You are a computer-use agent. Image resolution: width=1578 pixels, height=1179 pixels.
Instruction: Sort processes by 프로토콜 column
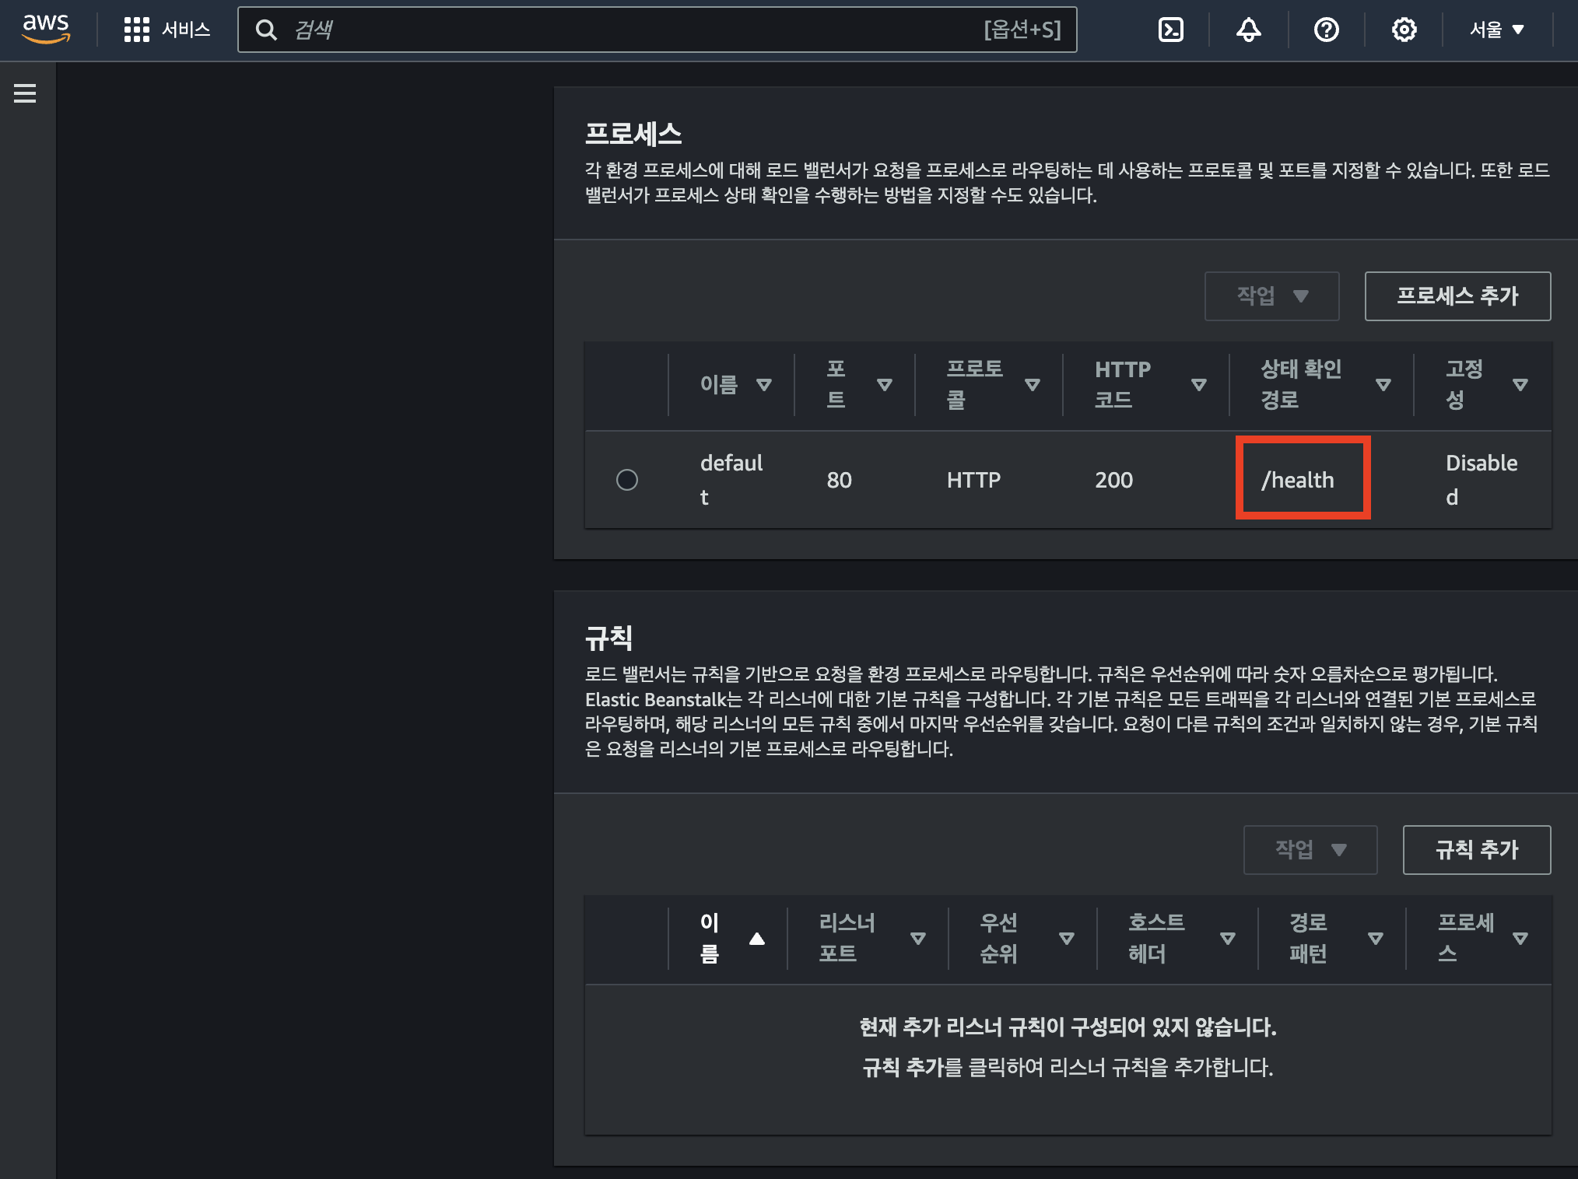pos(1033,385)
